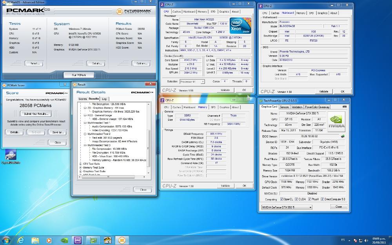This screenshot has height=245, width=392.
Task: Launch Internet Explorer from the taskbar
Action: point(20,241)
